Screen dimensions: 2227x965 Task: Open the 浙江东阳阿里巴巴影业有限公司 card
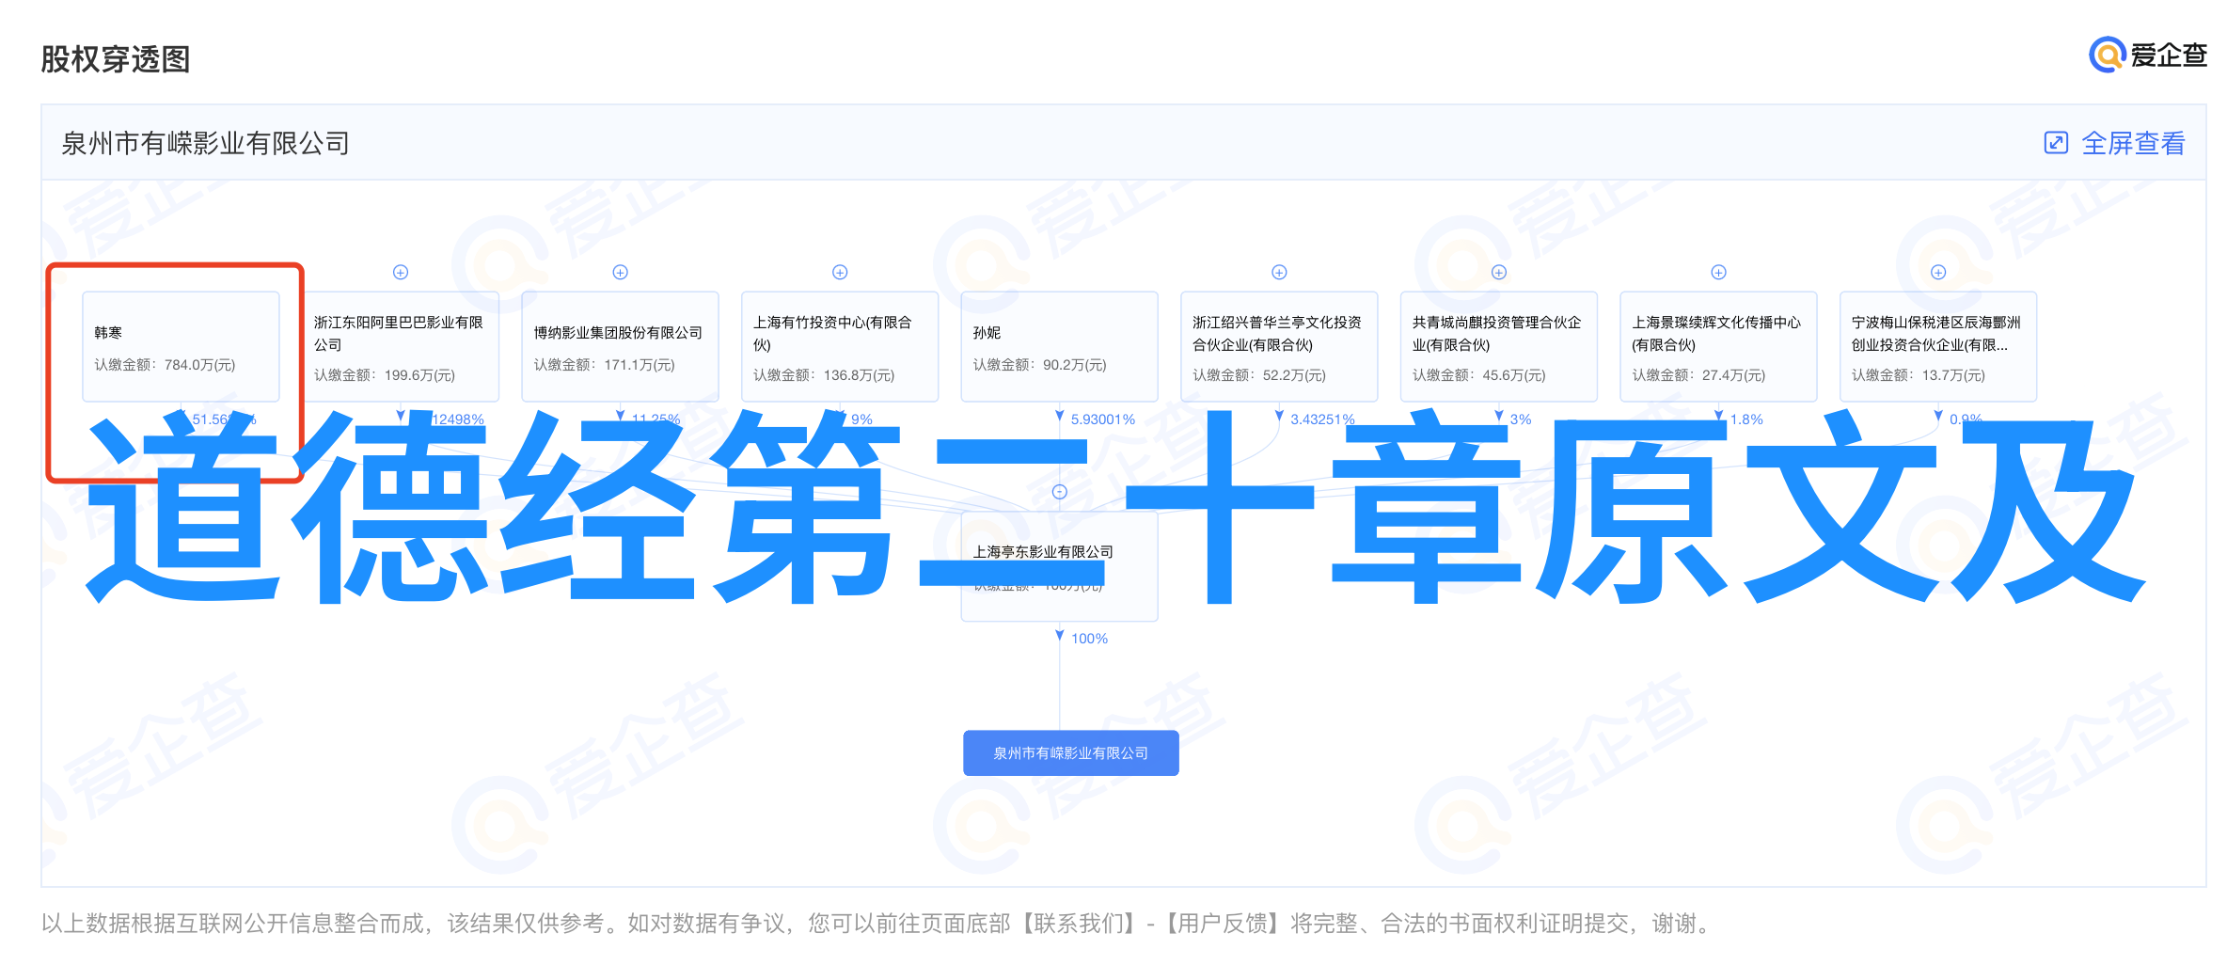[x=401, y=346]
